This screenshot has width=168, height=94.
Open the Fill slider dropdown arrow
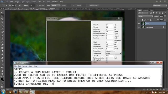(x=165, y=20)
